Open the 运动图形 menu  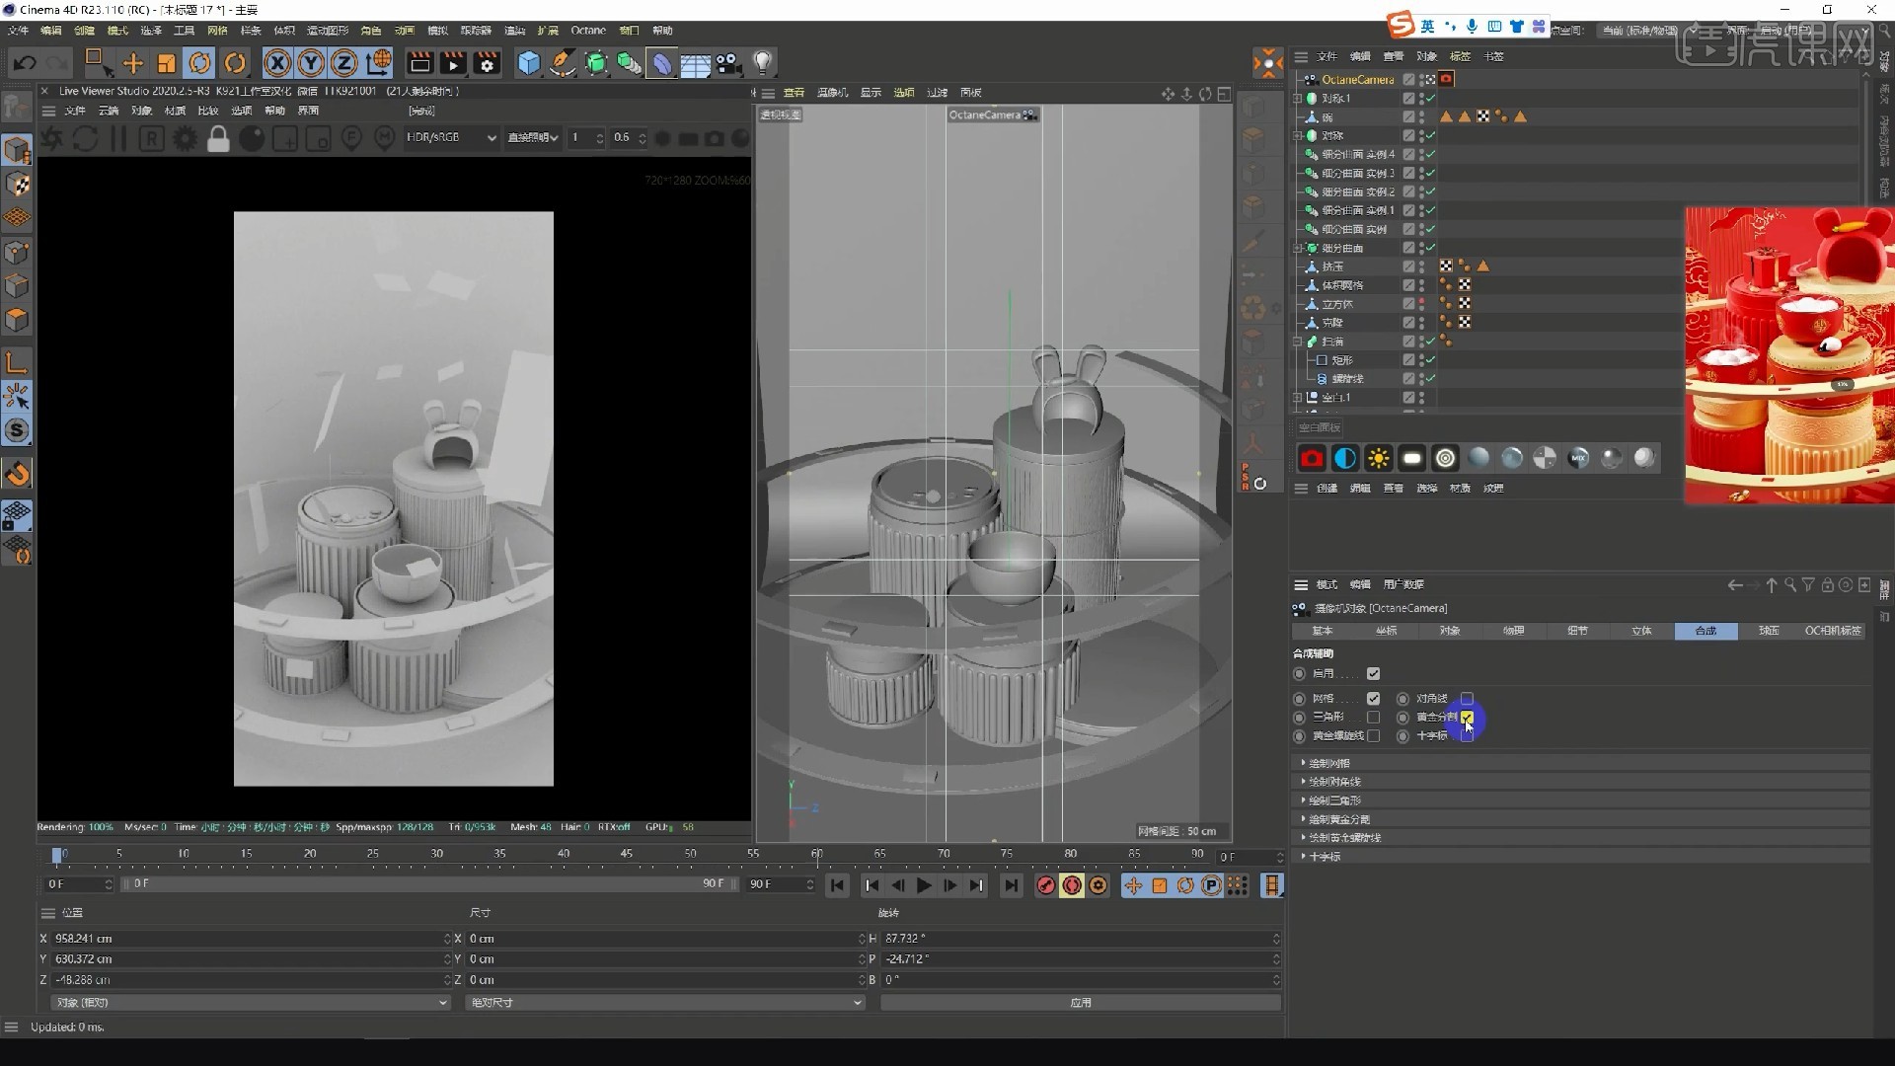tap(327, 31)
